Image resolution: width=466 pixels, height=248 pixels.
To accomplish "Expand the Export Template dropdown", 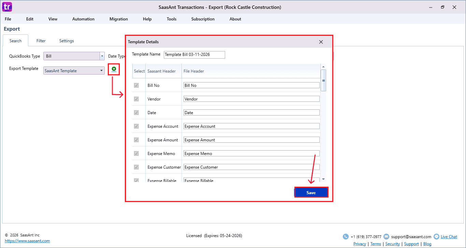I will (x=102, y=71).
